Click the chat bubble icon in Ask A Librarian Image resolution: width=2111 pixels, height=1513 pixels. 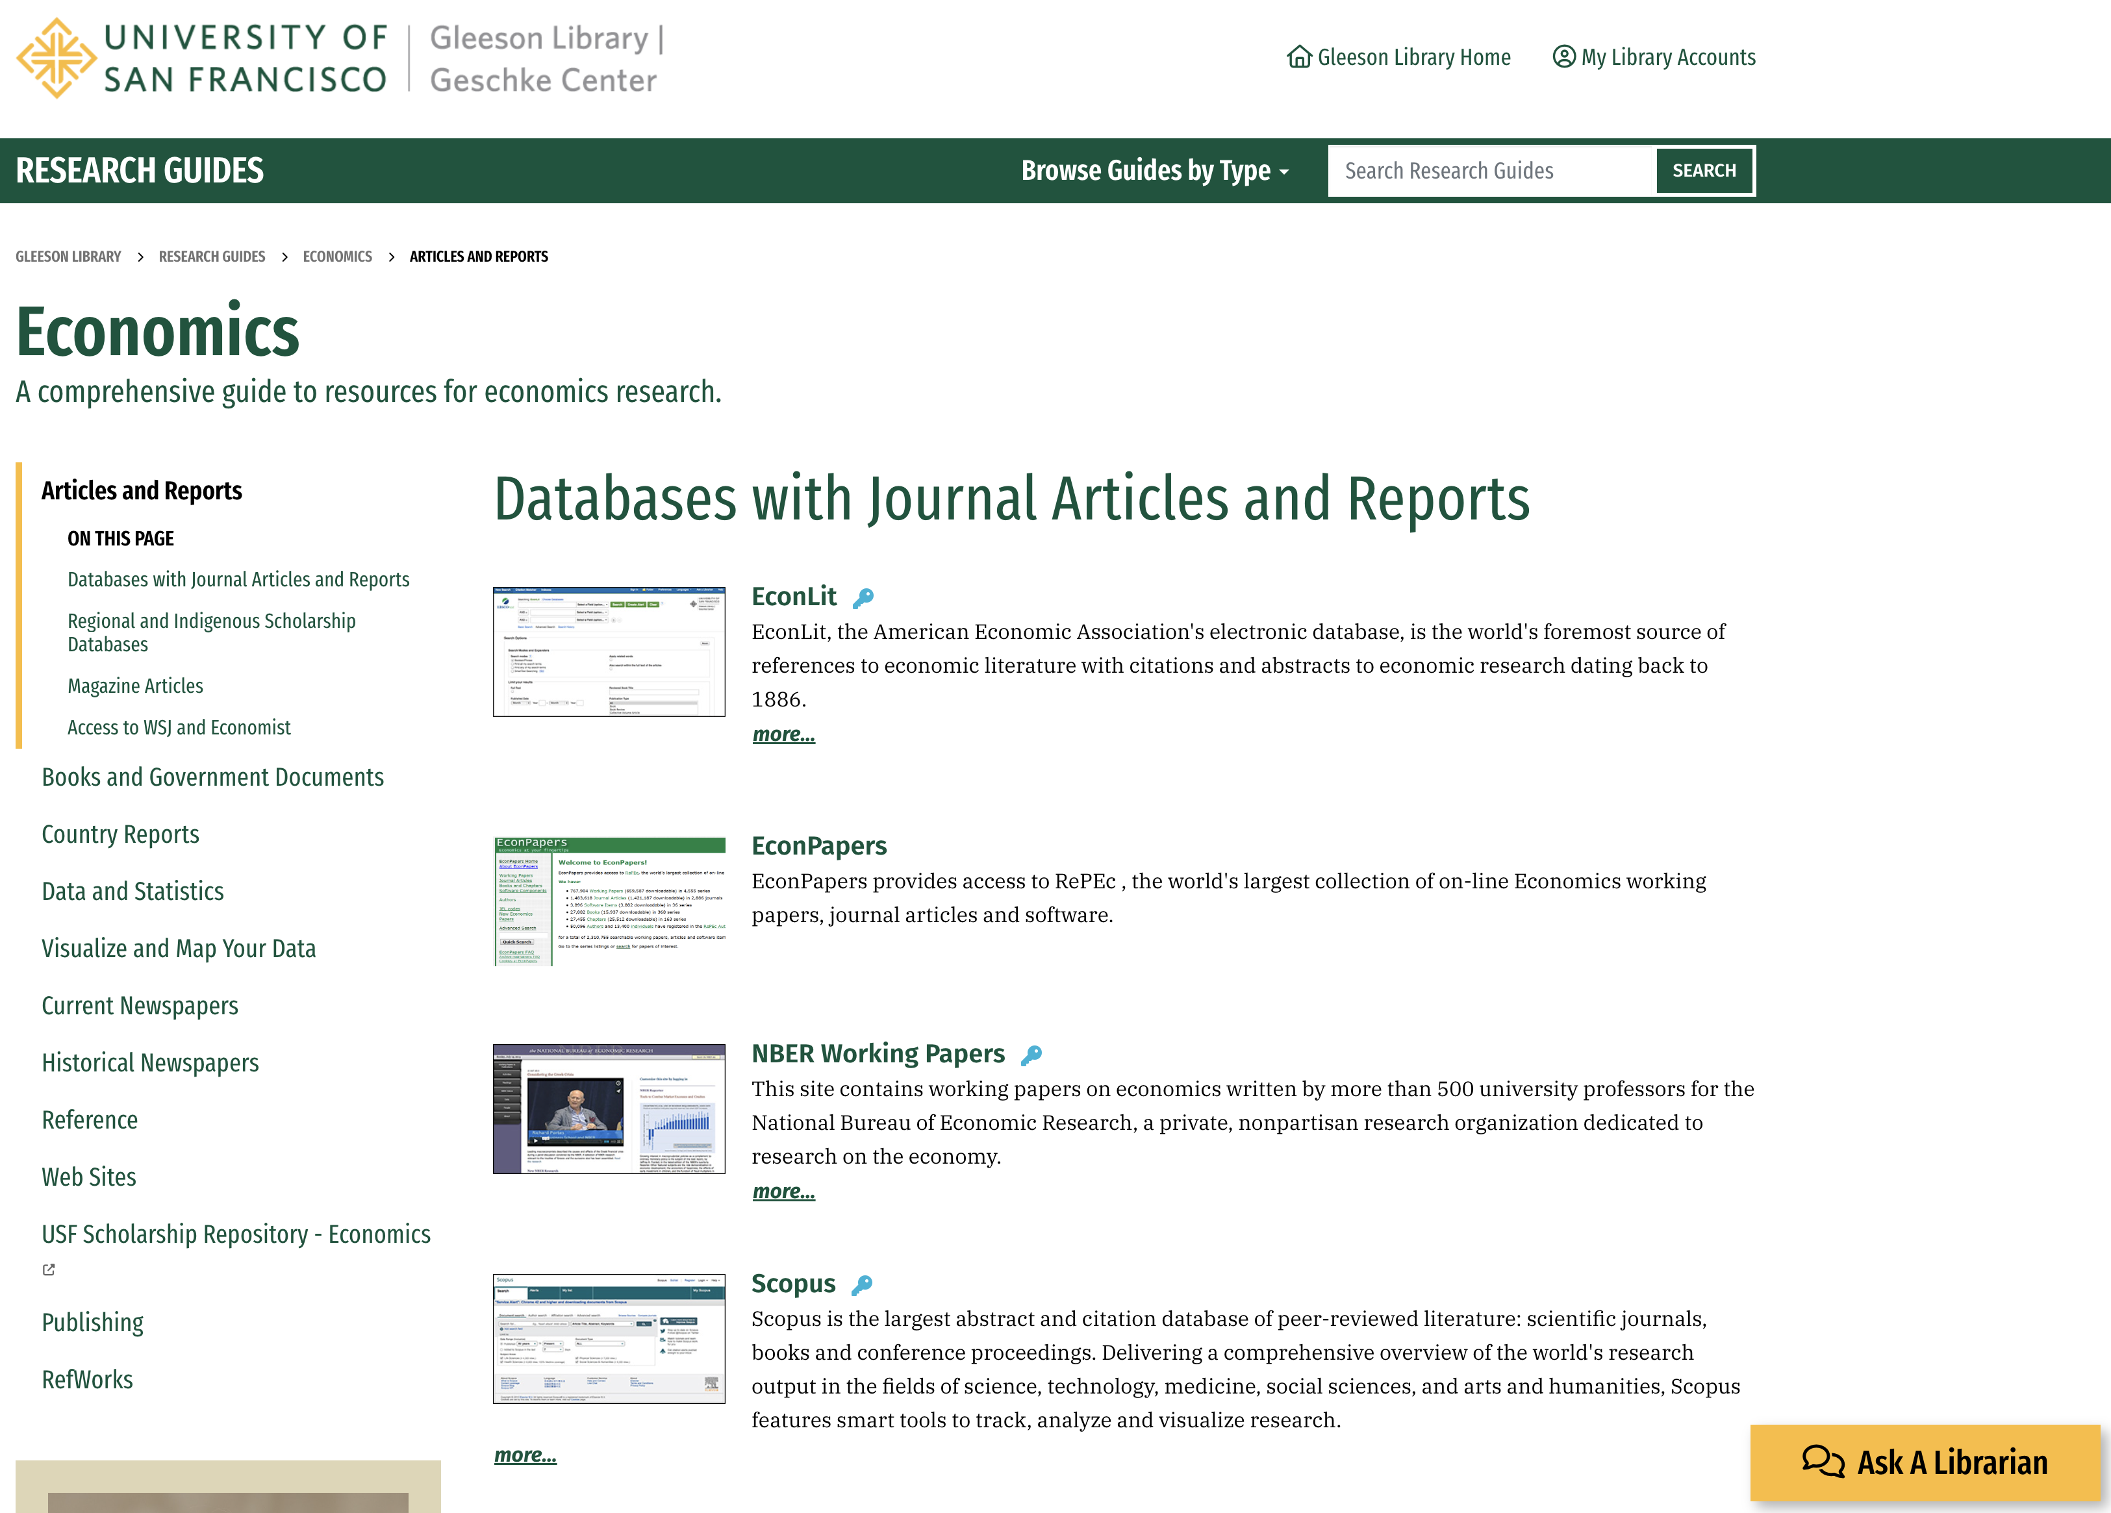click(x=1823, y=1461)
